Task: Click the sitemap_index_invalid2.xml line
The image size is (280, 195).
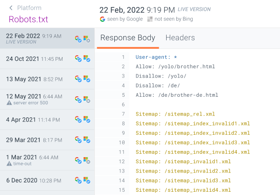Action: [193, 133]
